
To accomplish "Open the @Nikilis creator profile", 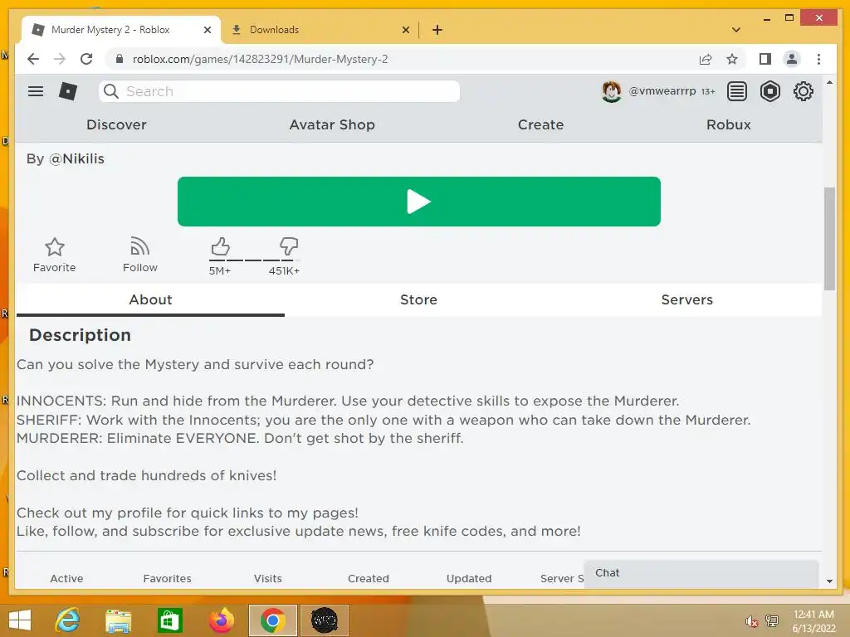I will coord(76,158).
